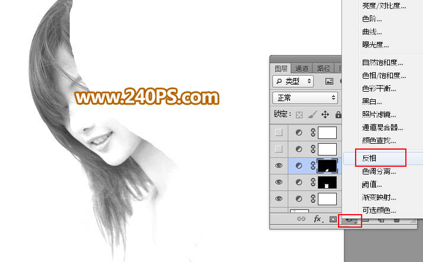
Task: Choose 曲线 from the adjustment menu
Action: (x=372, y=32)
